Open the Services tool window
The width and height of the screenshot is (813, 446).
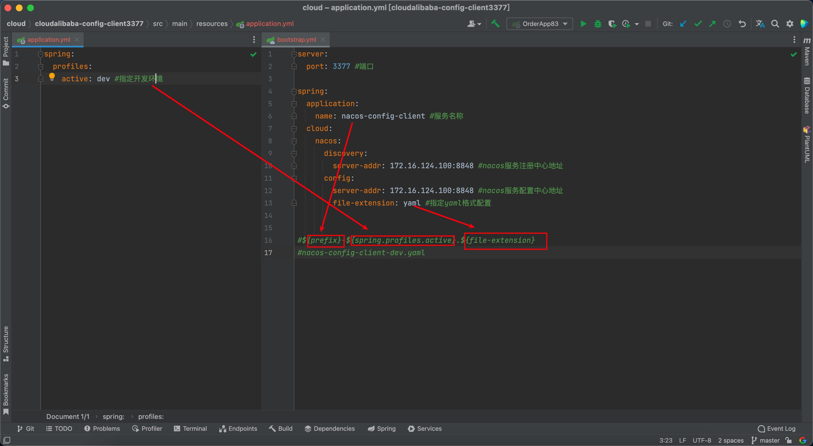[x=425, y=428]
